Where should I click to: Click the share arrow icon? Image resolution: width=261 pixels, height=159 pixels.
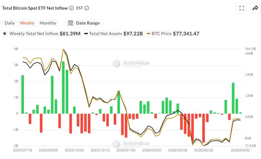click(255, 8)
